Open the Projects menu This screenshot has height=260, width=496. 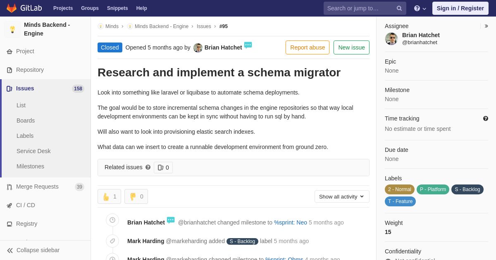tap(63, 8)
